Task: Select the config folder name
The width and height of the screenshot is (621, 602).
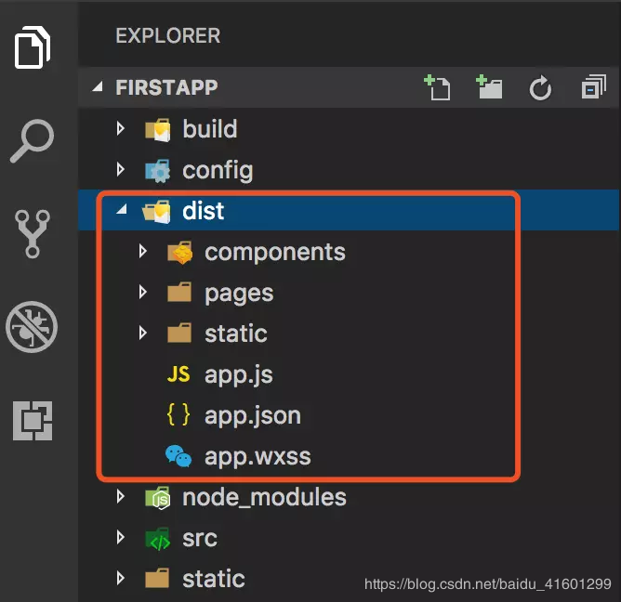Action: click(218, 171)
